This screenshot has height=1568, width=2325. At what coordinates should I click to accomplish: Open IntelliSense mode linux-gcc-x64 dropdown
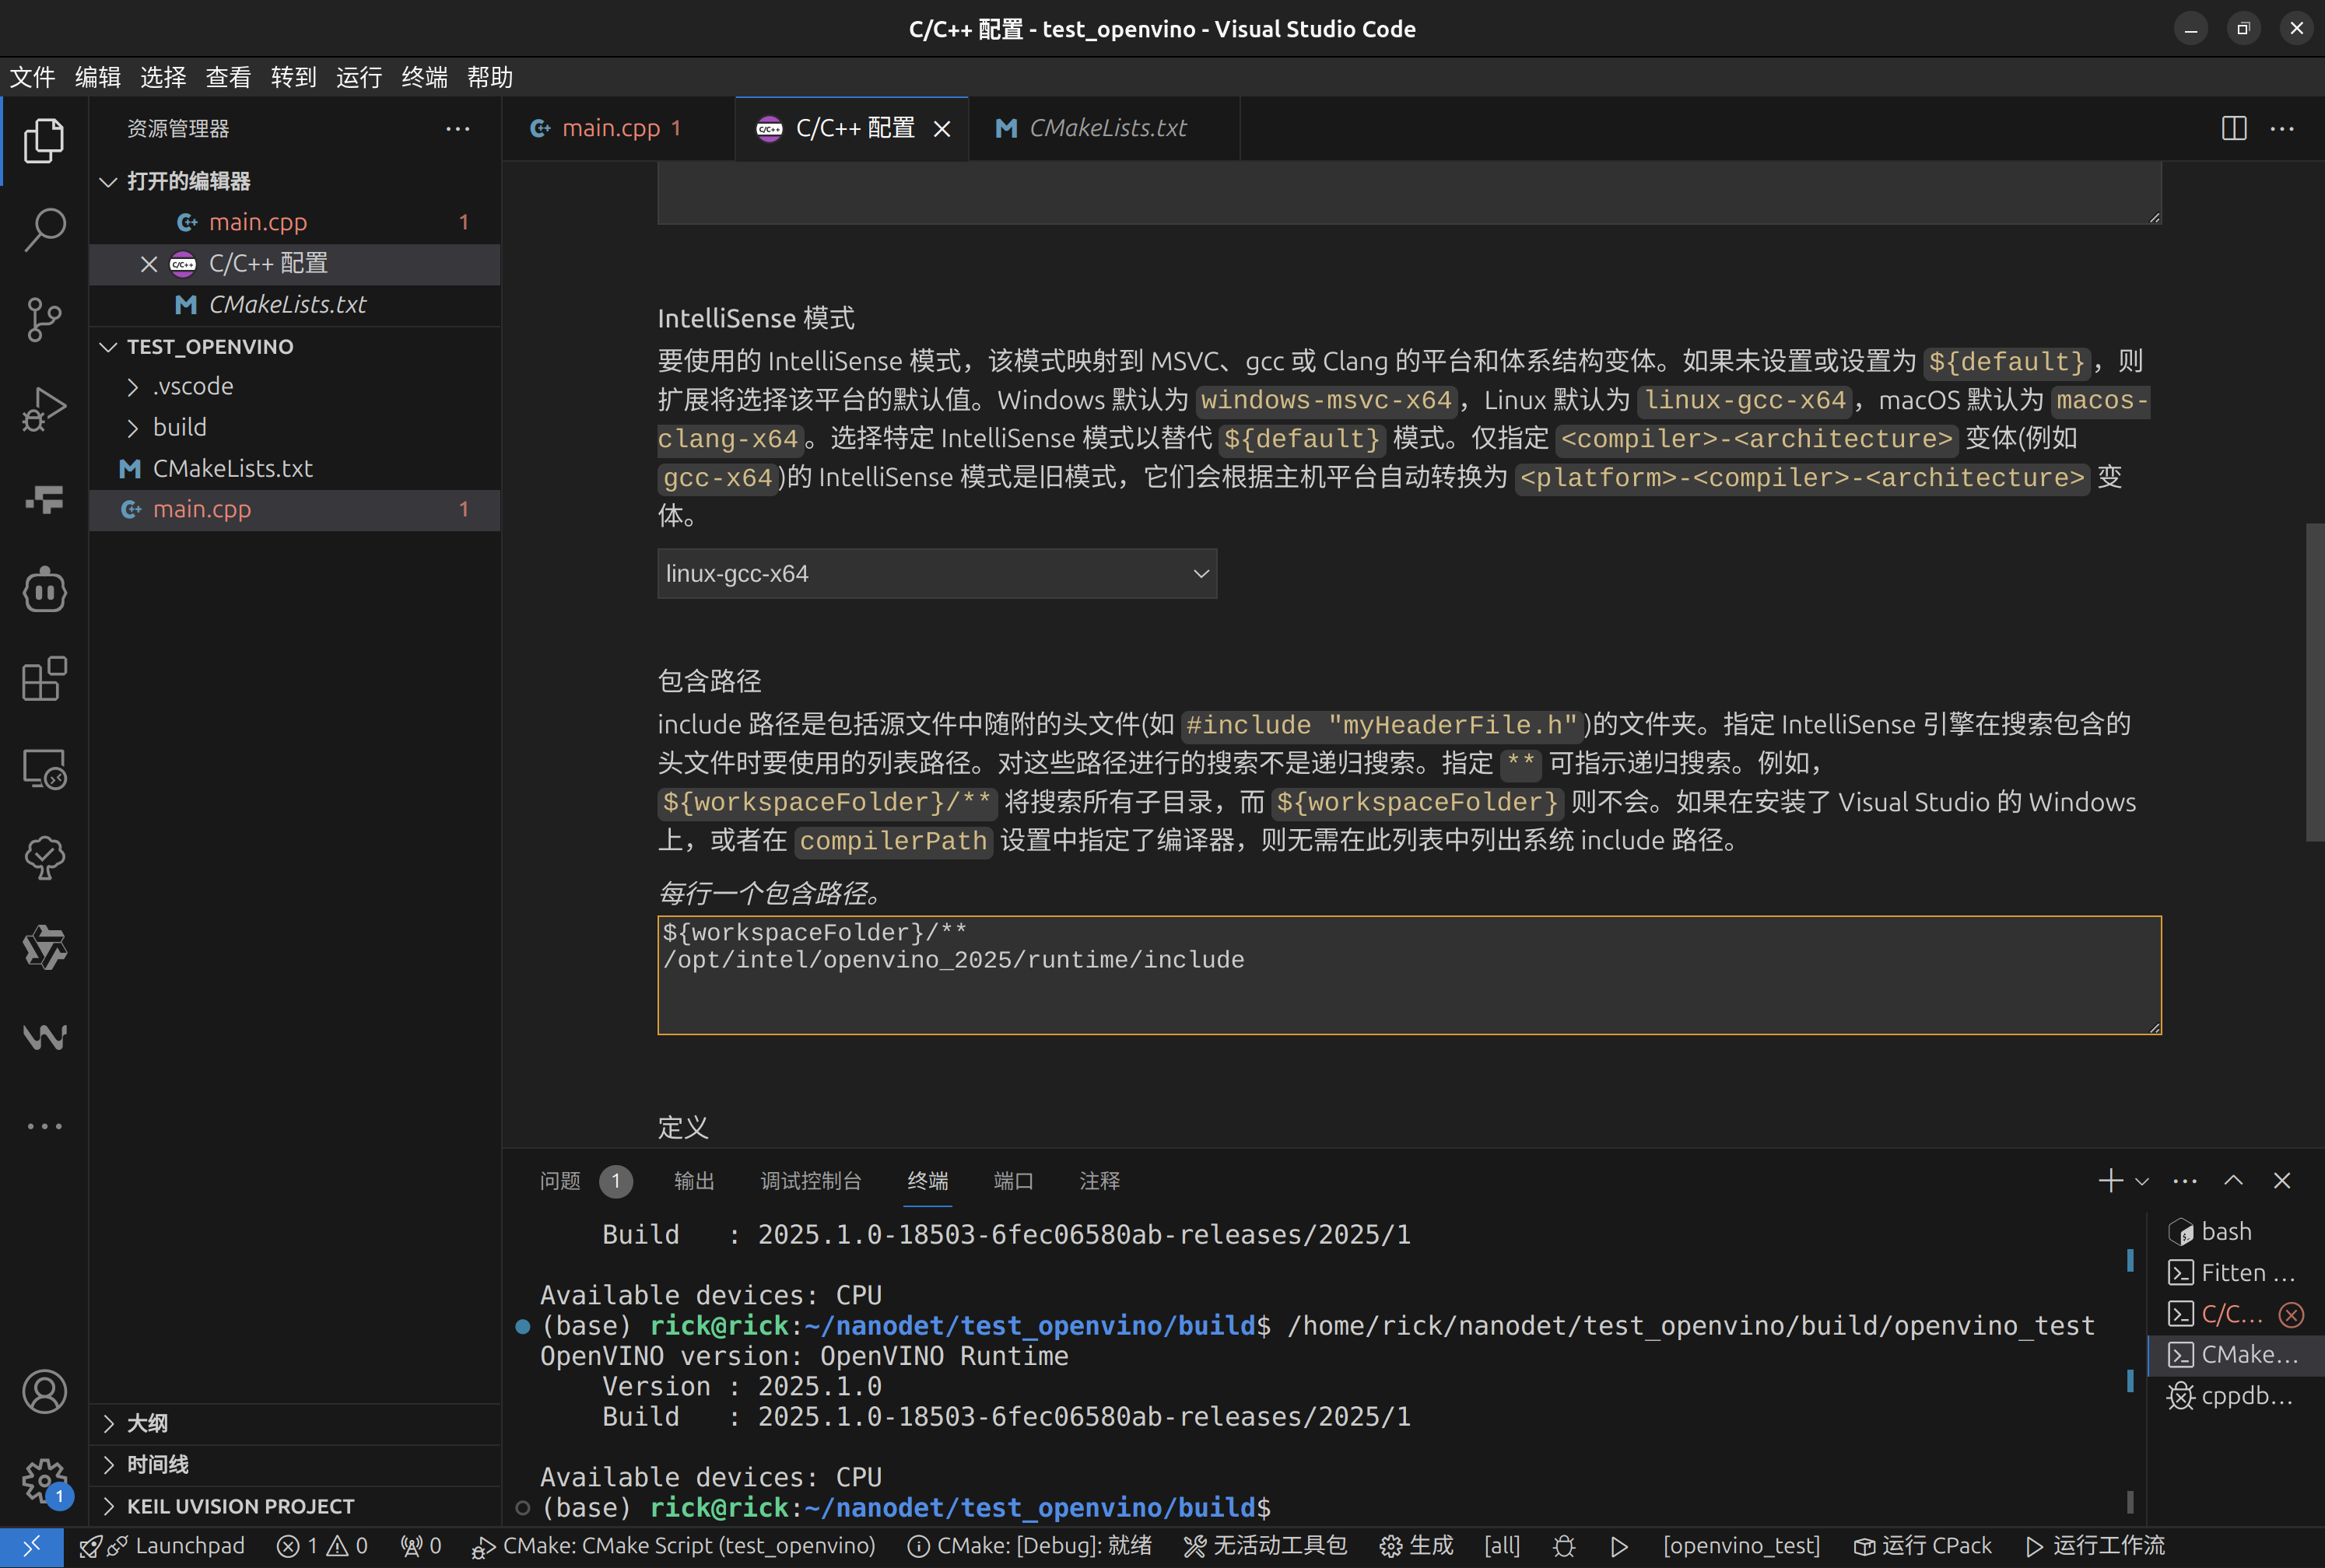(936, 574)
